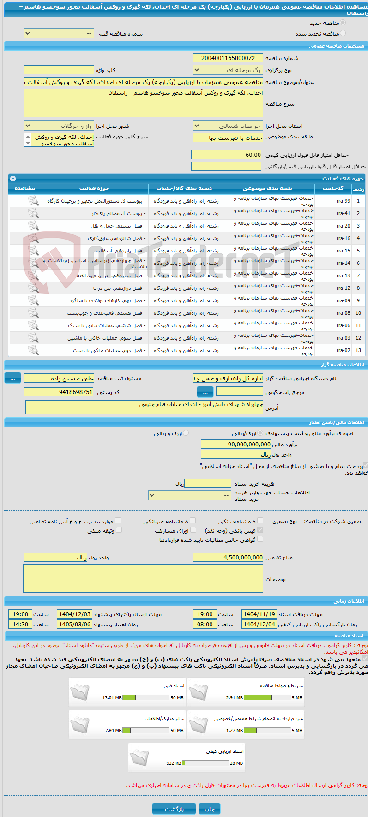This screenshot has width=368, height=817.
Task: Focus the کلید واژه input field
Action: pos(59,70)
